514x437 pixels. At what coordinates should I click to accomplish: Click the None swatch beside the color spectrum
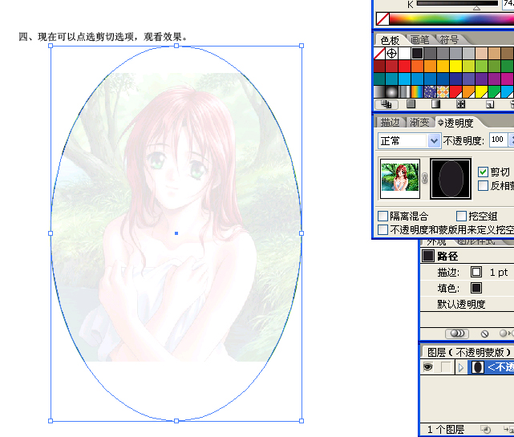coord(382,19)
